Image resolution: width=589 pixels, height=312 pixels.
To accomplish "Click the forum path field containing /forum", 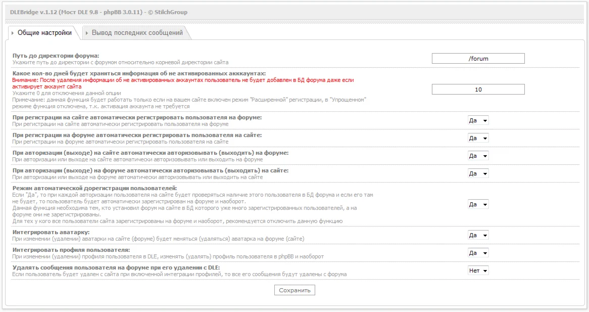I will (x=477, y=58).
